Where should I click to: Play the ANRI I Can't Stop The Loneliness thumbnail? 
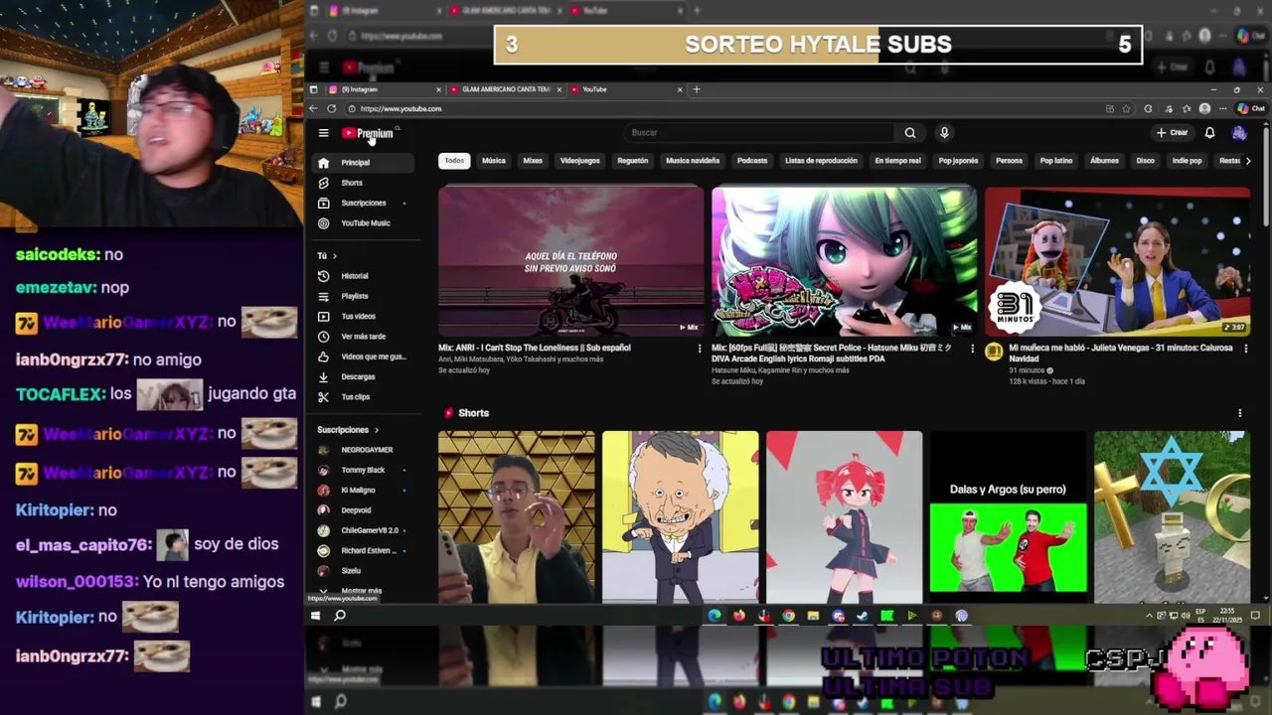(570, 262)
